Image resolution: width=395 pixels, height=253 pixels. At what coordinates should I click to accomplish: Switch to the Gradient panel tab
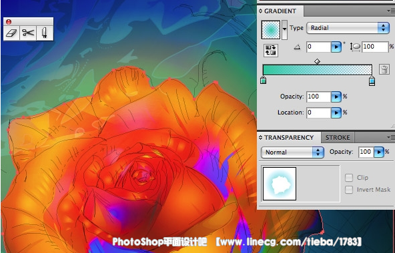[280, 11]
